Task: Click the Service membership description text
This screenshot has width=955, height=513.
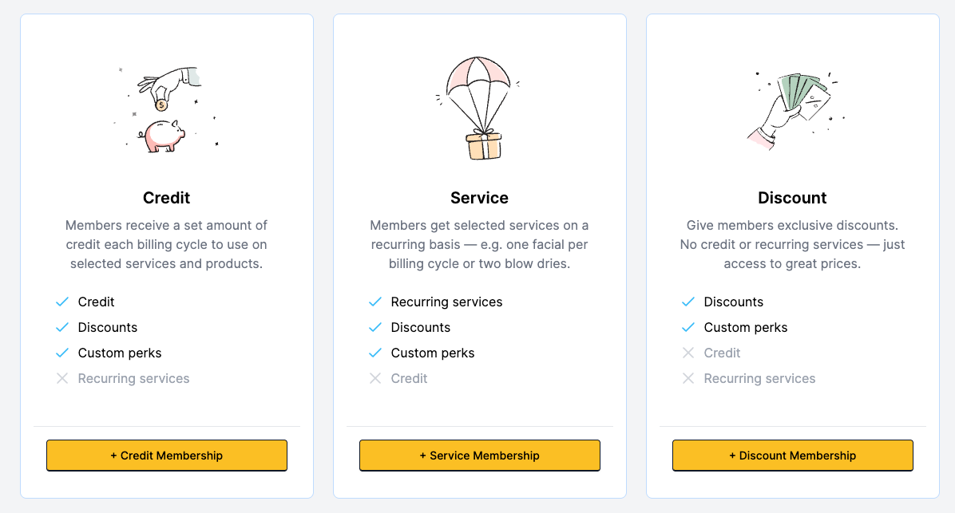Action: pos(479,244)
